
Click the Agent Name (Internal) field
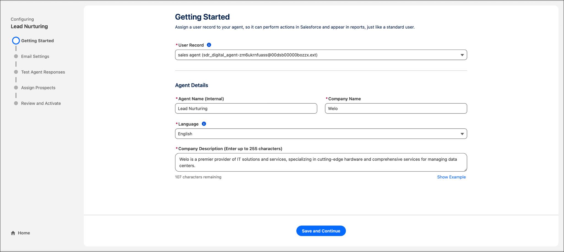point(246,109)
